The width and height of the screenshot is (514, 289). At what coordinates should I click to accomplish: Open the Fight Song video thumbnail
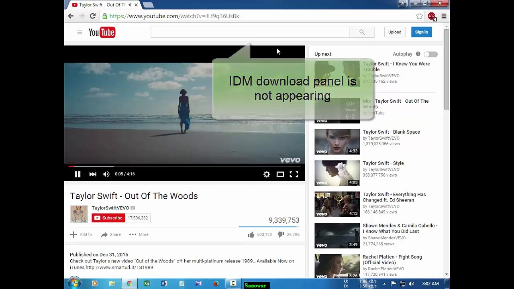pos(337,266)
